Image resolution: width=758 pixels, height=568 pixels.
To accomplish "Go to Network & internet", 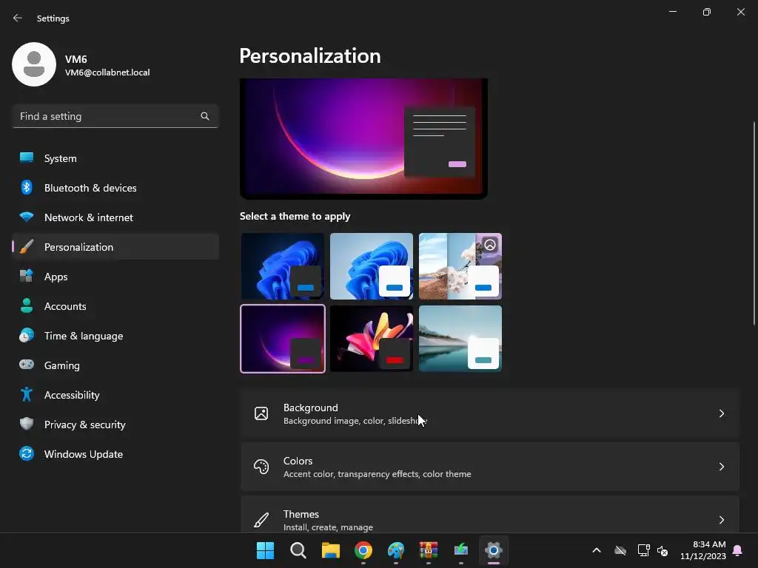I will pyautogui.click(x=115, y=217).
